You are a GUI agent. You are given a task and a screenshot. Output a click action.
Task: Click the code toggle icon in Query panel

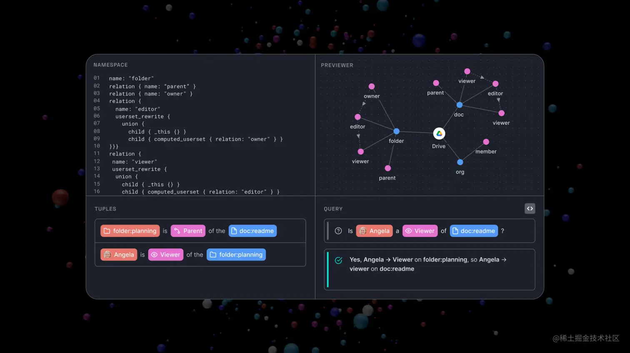tap(530, 209)
